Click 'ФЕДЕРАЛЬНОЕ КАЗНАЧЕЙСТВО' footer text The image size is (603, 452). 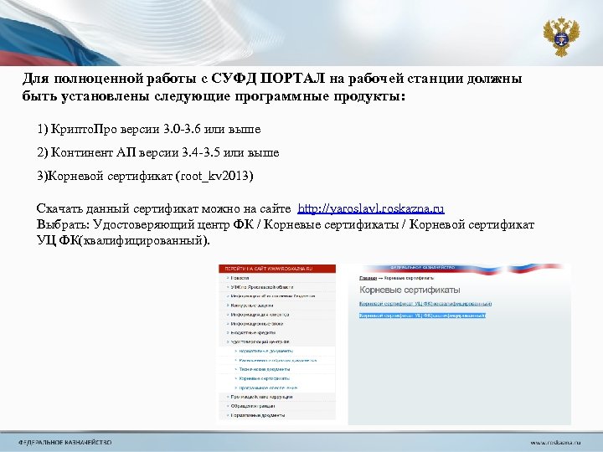click(x=65, y=443)
